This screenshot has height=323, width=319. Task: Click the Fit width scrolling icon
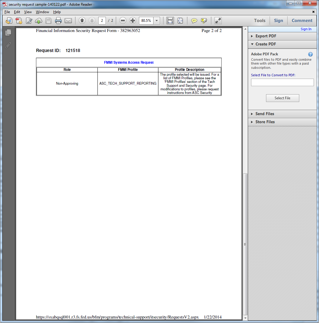(x=170, y=21)
